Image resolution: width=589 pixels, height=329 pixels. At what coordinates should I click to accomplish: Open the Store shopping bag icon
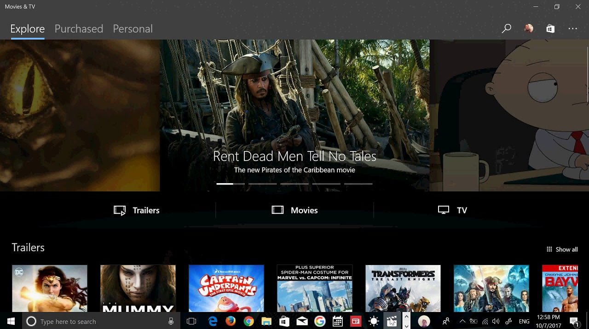(x=550, y=29)
